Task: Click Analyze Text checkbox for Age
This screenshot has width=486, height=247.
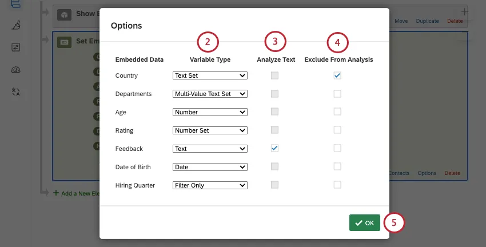Action: pyautogui.click(x=274, y=111)
